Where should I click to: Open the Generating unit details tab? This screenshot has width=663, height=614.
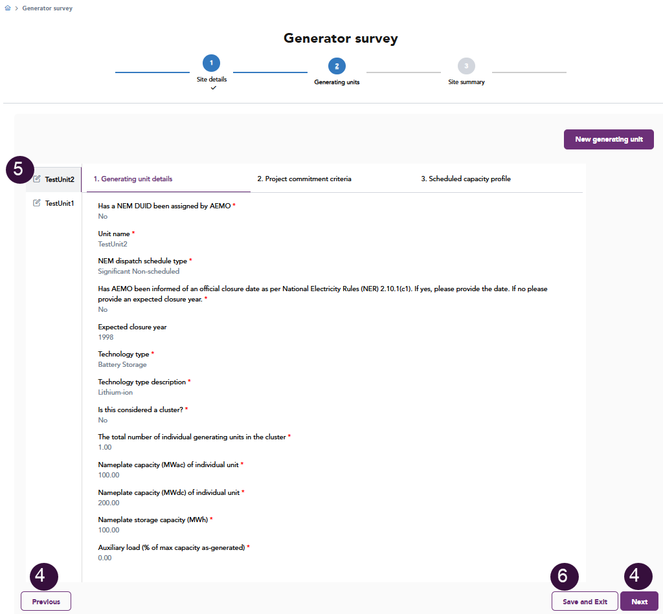point(133,179)
